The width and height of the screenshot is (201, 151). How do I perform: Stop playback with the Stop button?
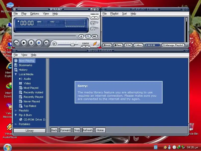(39, 43)
